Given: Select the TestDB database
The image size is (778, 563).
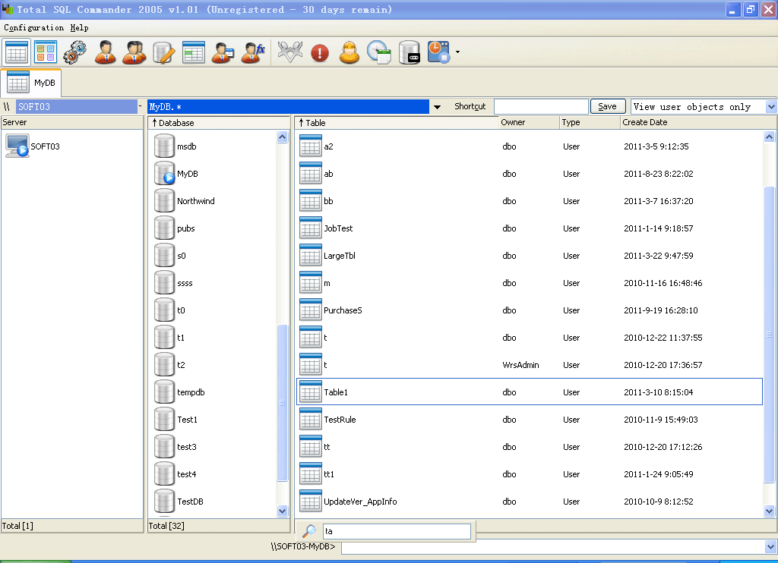Looking at the screenshot, I should point(190,502).
